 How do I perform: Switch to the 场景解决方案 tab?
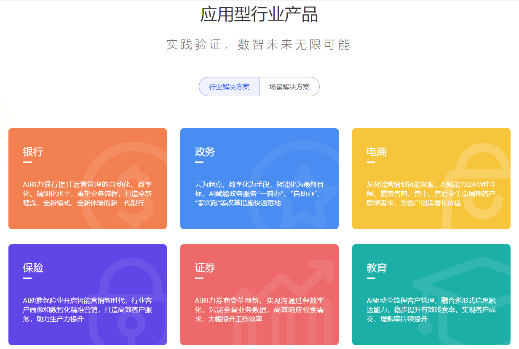click(289, 87)
